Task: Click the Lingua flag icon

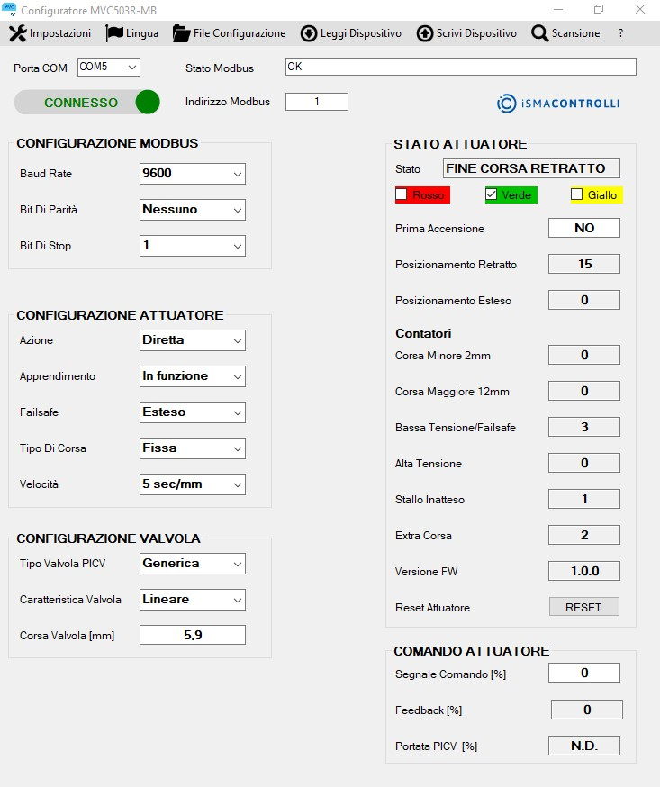Action: (x=114, y=33)
